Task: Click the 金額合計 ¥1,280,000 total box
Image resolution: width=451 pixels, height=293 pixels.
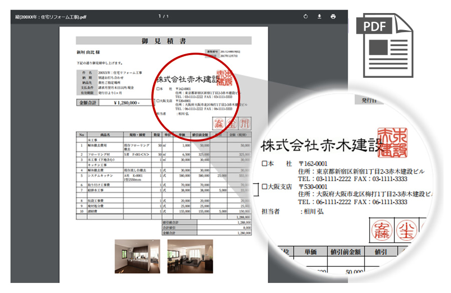Action: 112,102
